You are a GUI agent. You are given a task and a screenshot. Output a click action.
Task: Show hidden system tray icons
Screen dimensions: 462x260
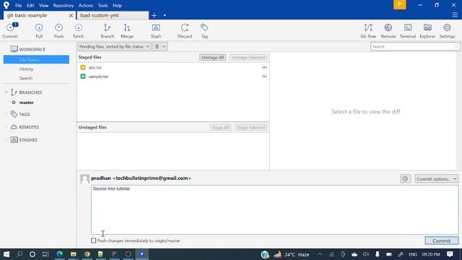tap(320, 254)
